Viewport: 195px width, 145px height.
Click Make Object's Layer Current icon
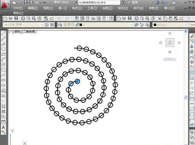point(136,25)
